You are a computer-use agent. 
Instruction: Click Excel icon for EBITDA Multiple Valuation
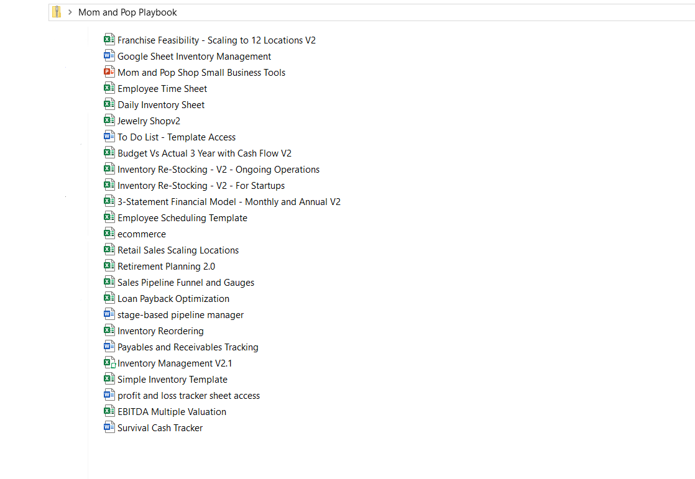109,411
